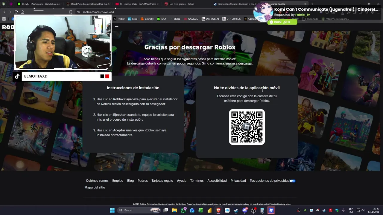Open WhatsApp from the taskbar
The height and width of the screenshot is (215, 383).
pyautogui.click(x=183, y=210)
